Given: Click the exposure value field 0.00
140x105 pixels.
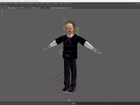Looking at the screenshot, I should (42, 8).
